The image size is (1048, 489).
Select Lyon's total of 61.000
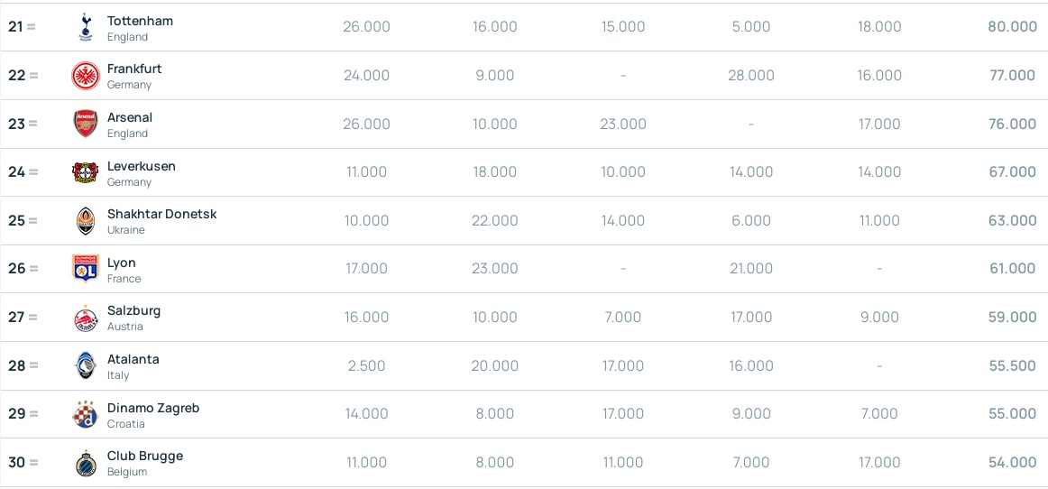pyautogui.click(x=1013, y=268)
